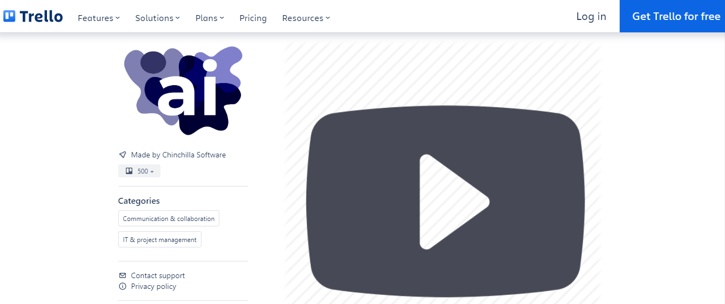Open the Plans dropdown menu
This screenshot has height=304, width=725.
click(x=210, y=18)
